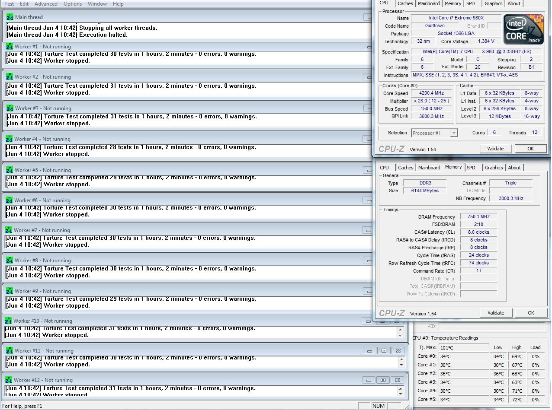Click Worker #10 scrollbar up arrow

point(400,330)
